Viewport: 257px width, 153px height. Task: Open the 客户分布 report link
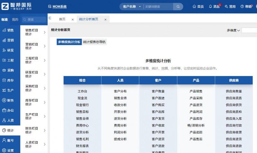tap(120, 91)
